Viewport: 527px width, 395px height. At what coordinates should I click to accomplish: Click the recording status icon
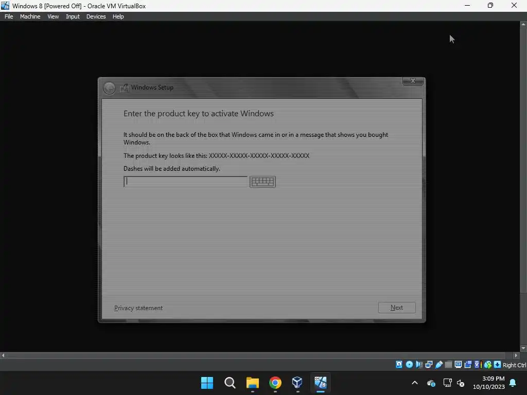click(x=468, y=365)
